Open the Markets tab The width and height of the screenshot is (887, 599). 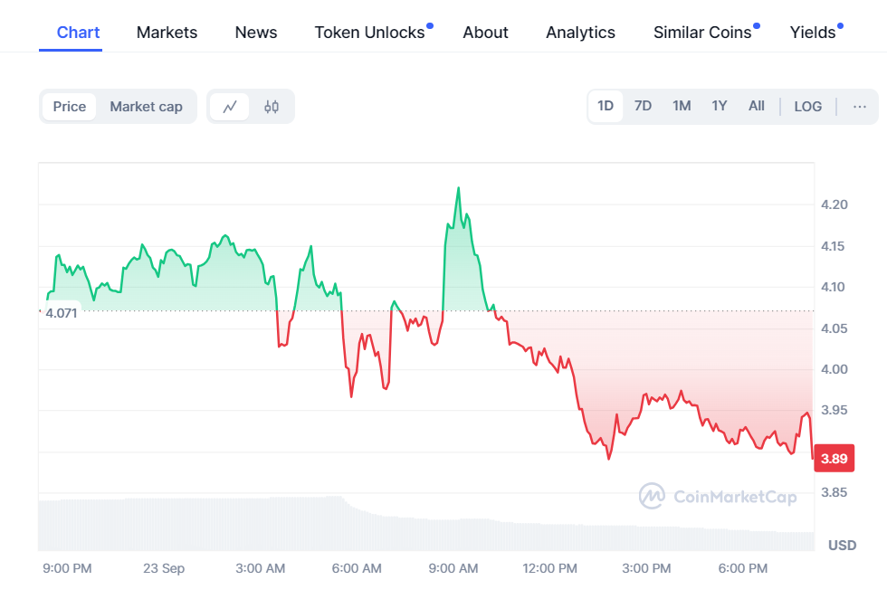tap(167, 33)
